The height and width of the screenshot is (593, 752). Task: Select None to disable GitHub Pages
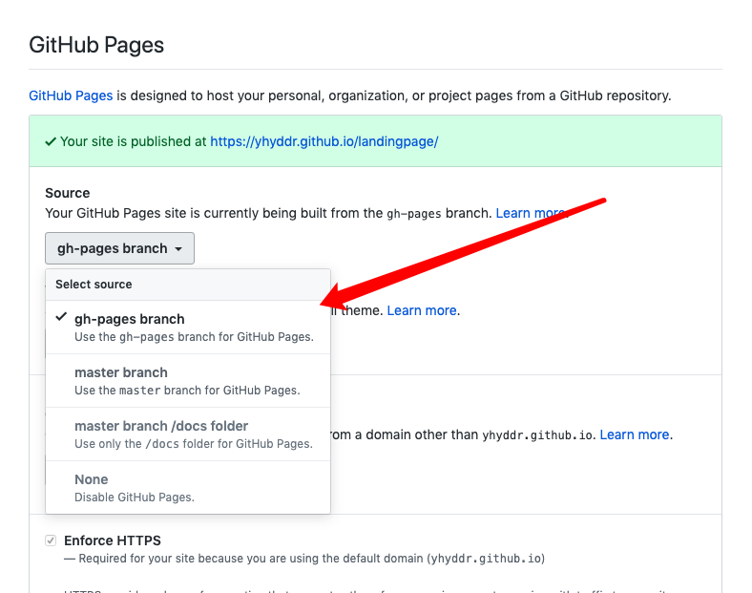(188, 487)
